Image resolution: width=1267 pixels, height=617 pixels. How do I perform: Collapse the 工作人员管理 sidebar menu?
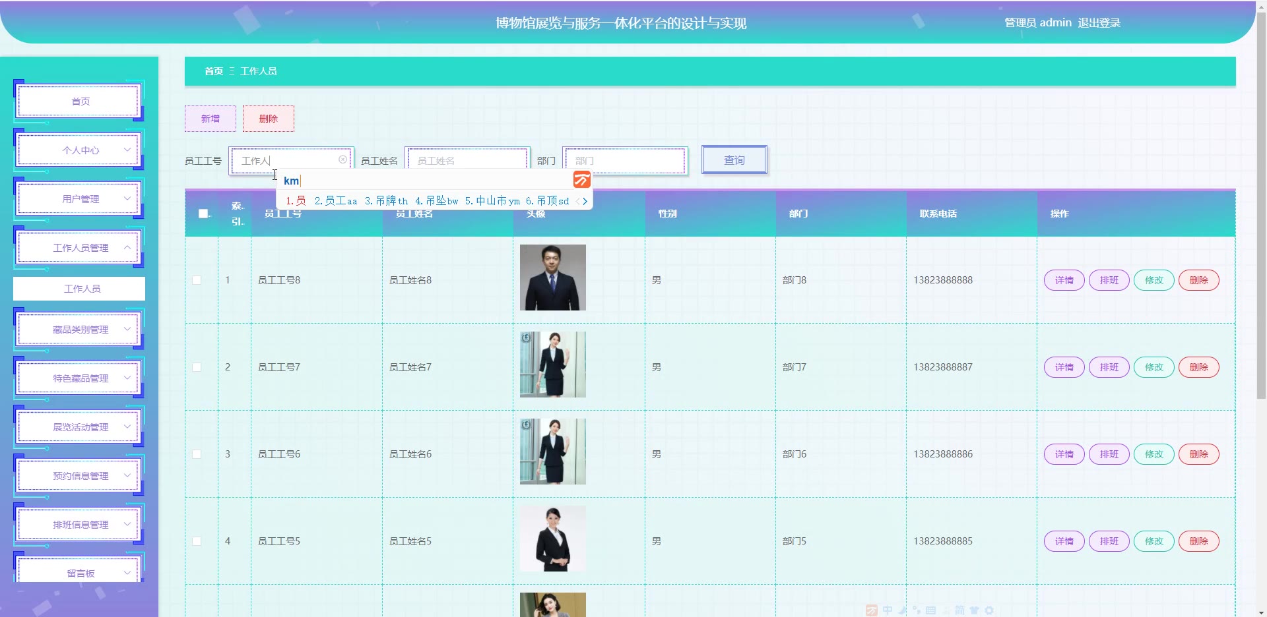point(79,248)
